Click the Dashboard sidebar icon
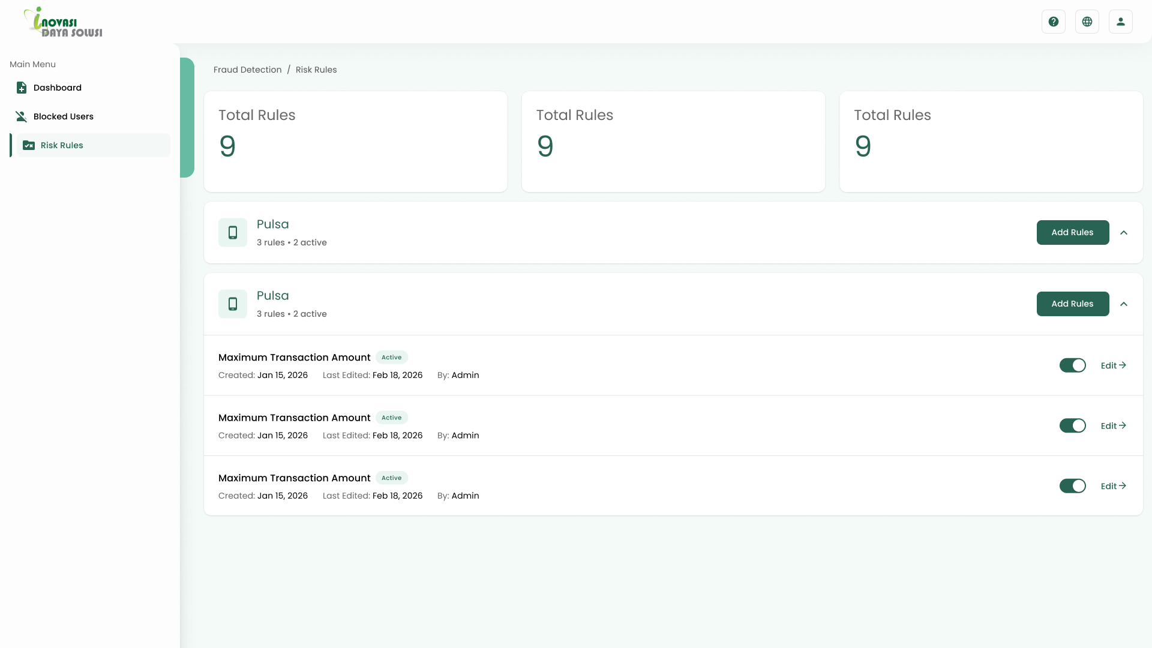 22,88
